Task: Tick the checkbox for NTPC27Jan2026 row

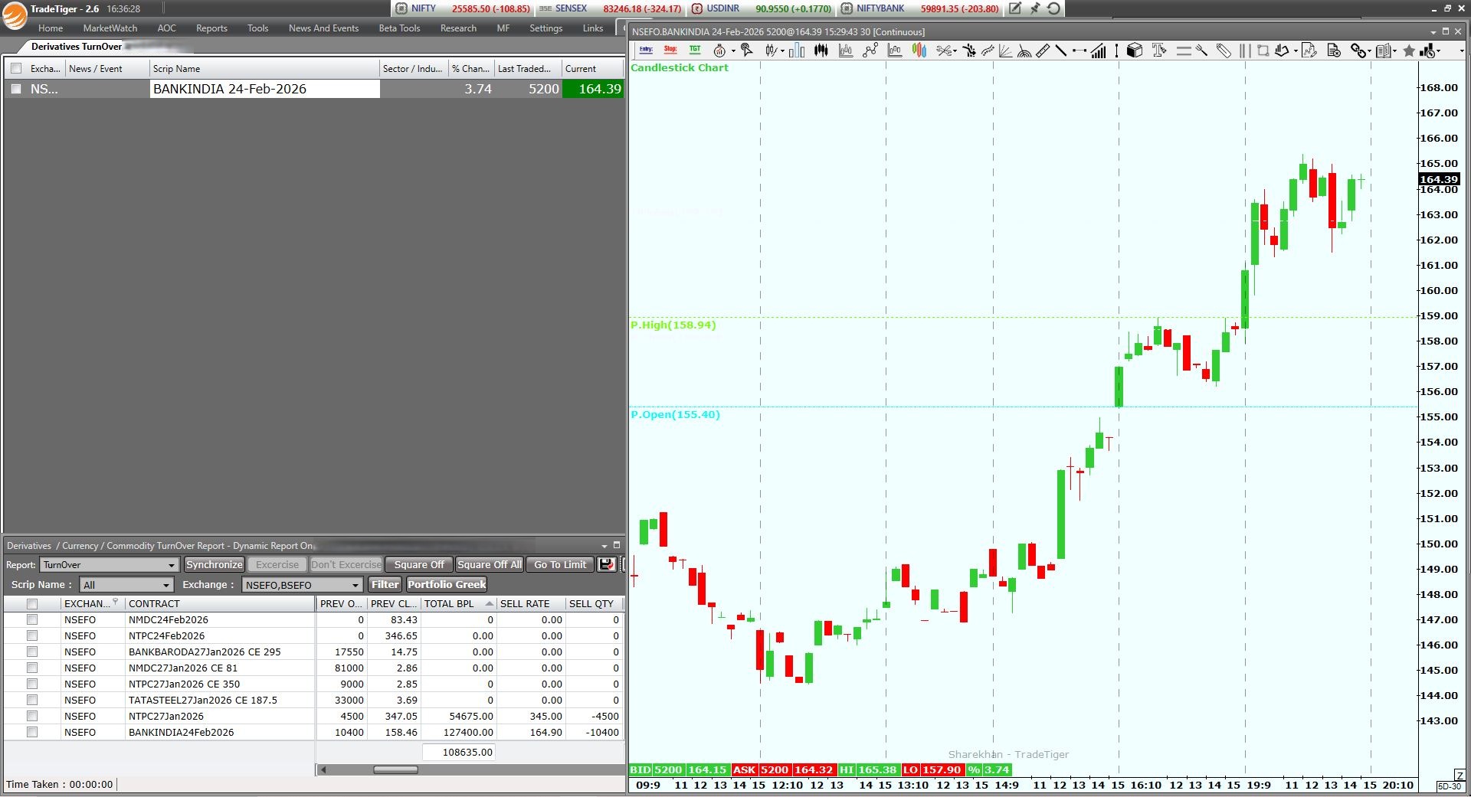Action: coord(32,716)
